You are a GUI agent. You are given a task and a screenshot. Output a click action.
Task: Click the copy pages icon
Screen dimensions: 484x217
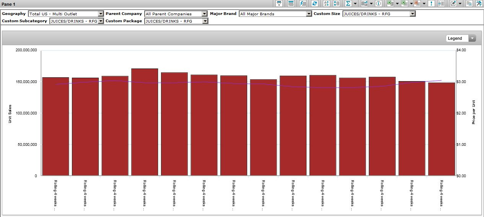[469, 3]
